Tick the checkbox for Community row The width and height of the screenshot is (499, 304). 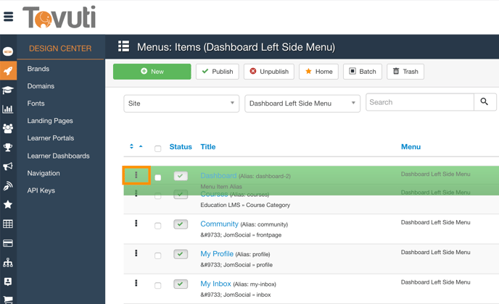pyautogui.click(x=157, y=225)
